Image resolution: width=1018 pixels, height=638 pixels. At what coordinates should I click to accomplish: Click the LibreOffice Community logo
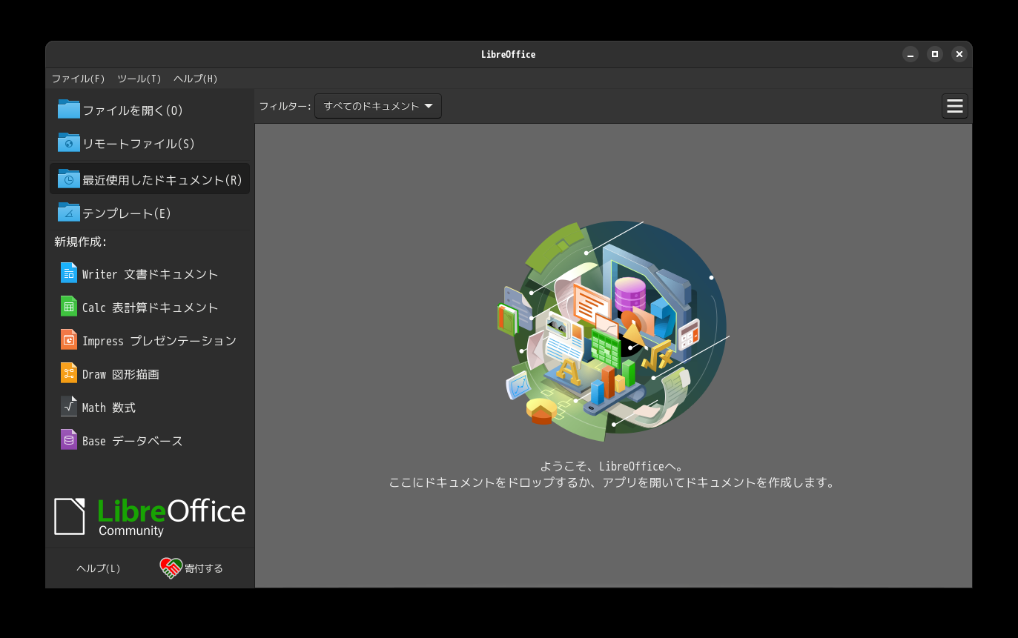150,516
